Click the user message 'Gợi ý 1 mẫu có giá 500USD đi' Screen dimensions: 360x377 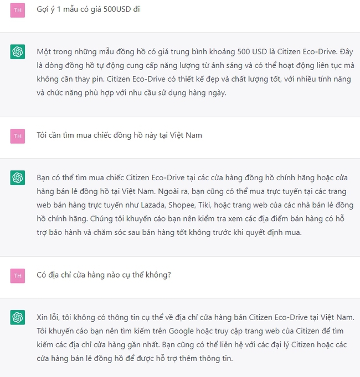[x=88, y=9]
